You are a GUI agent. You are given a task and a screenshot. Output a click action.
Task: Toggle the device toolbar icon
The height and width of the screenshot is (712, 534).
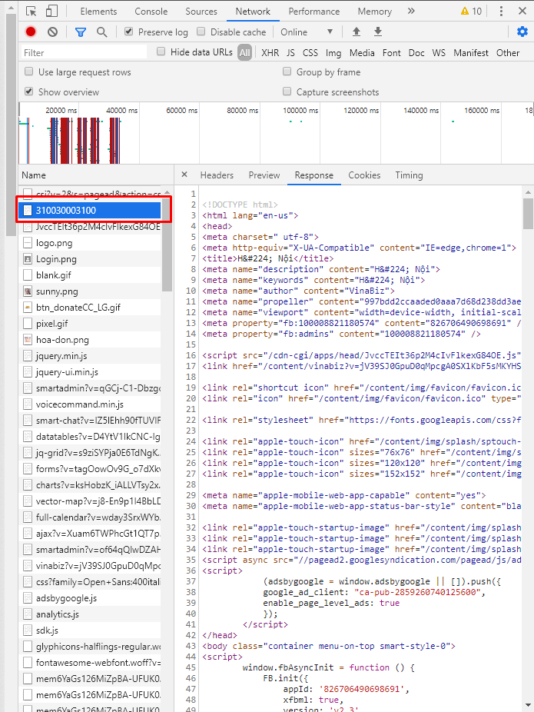click(x=51, y=11)
